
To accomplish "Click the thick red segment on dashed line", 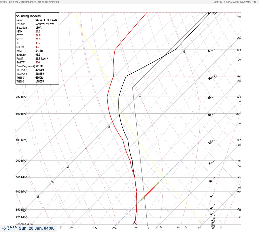I will point(150,192).
